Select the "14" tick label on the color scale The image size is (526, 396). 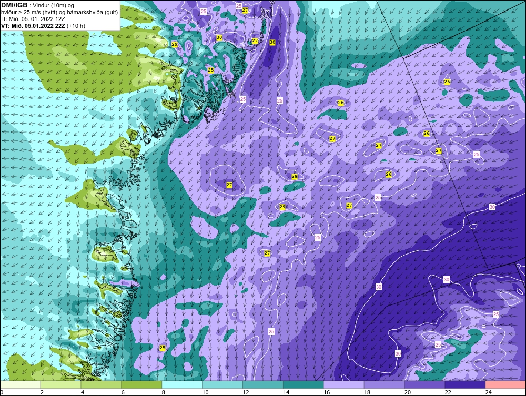286,392
